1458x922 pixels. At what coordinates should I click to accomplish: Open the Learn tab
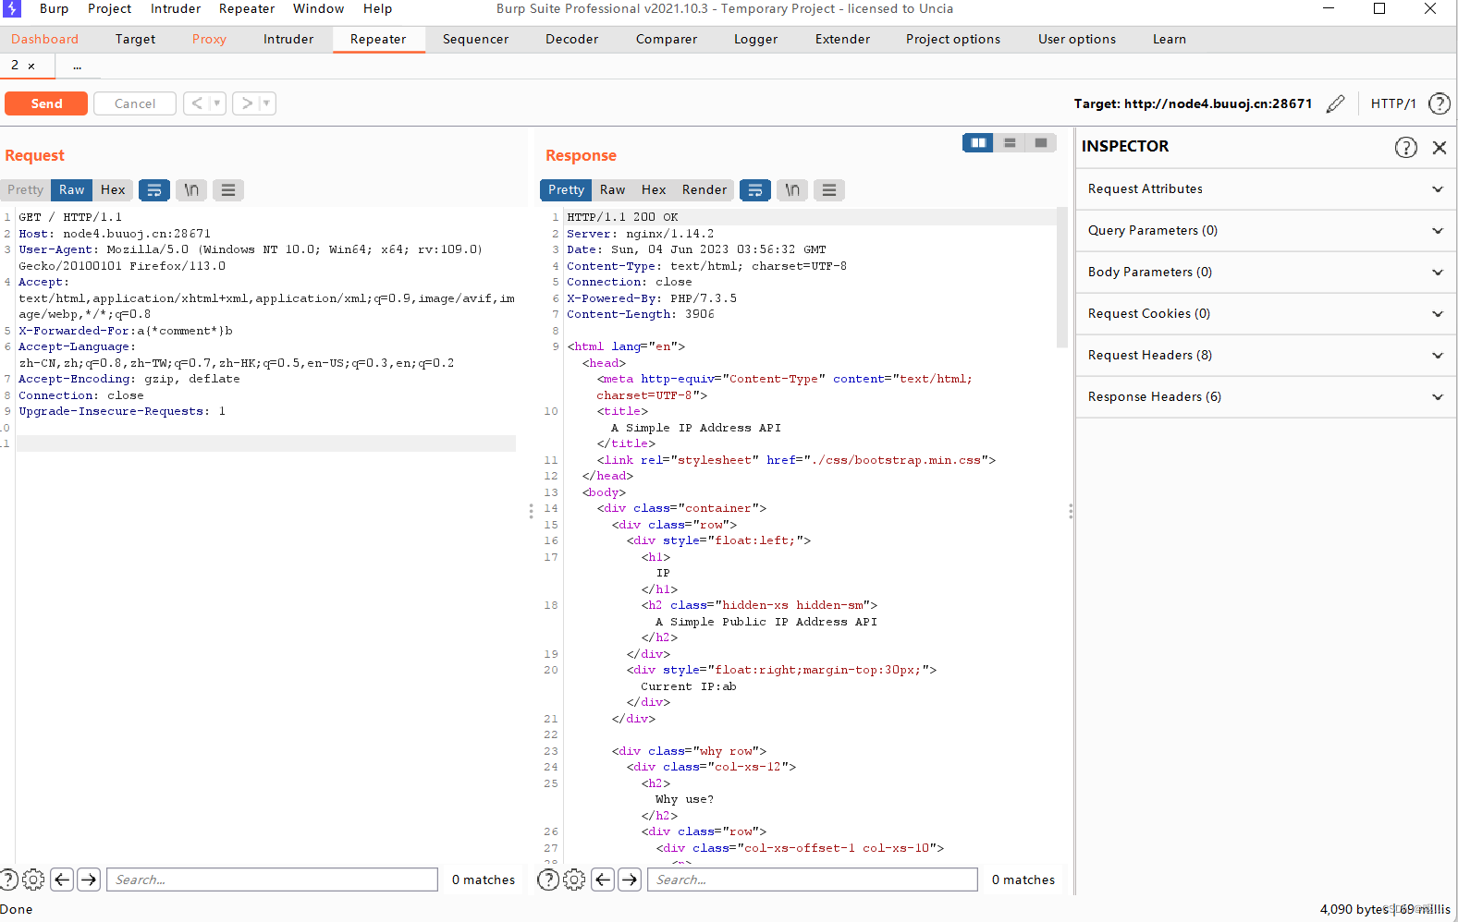tap(1169, 39)
